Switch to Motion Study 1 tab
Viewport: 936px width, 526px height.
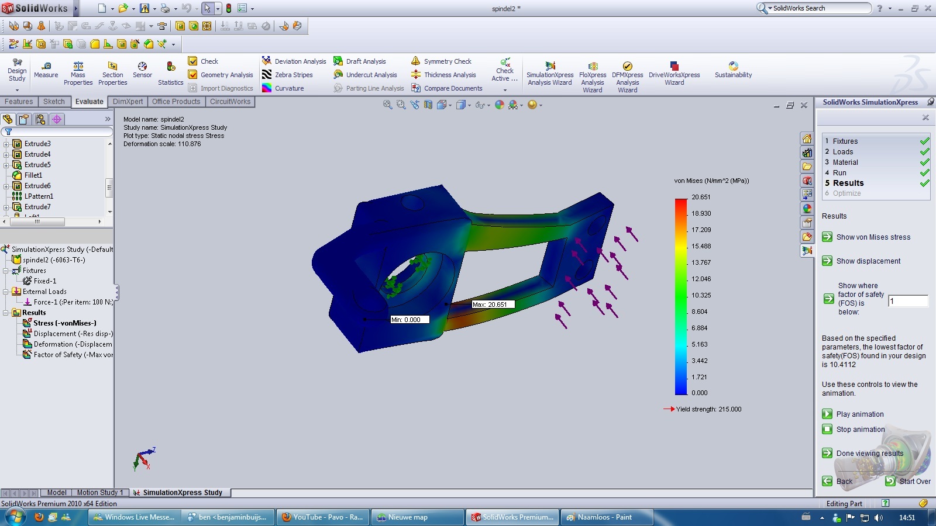[x=100, y=493]
